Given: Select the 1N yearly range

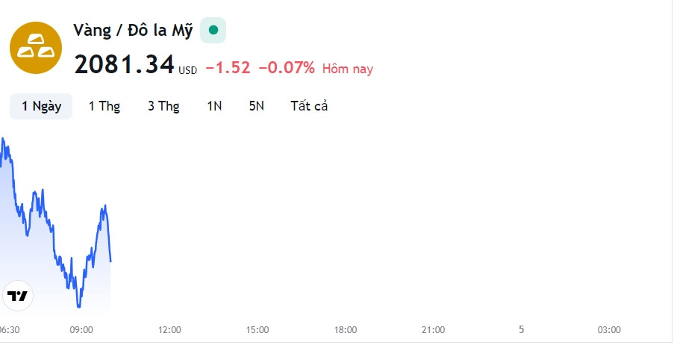Looking at the screenshot, I should [214, 106].
